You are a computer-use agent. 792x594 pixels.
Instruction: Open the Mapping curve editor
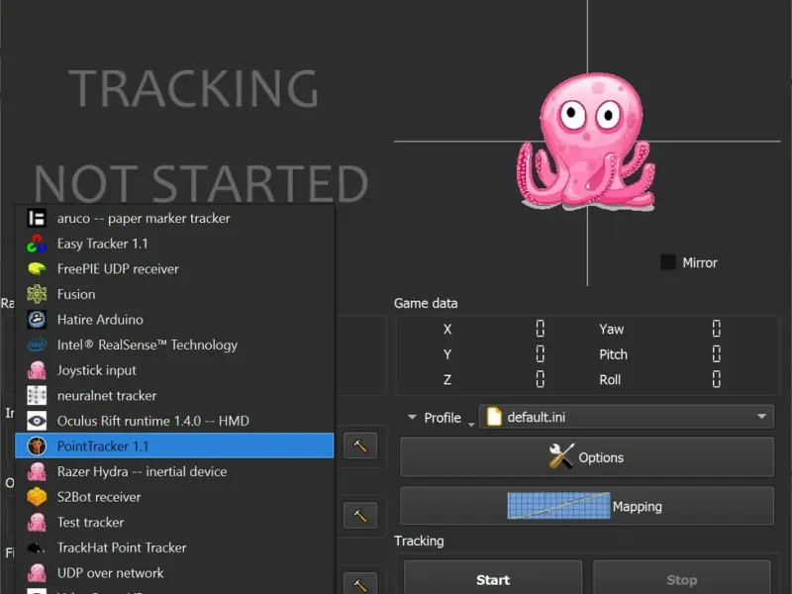coord(587,506)
